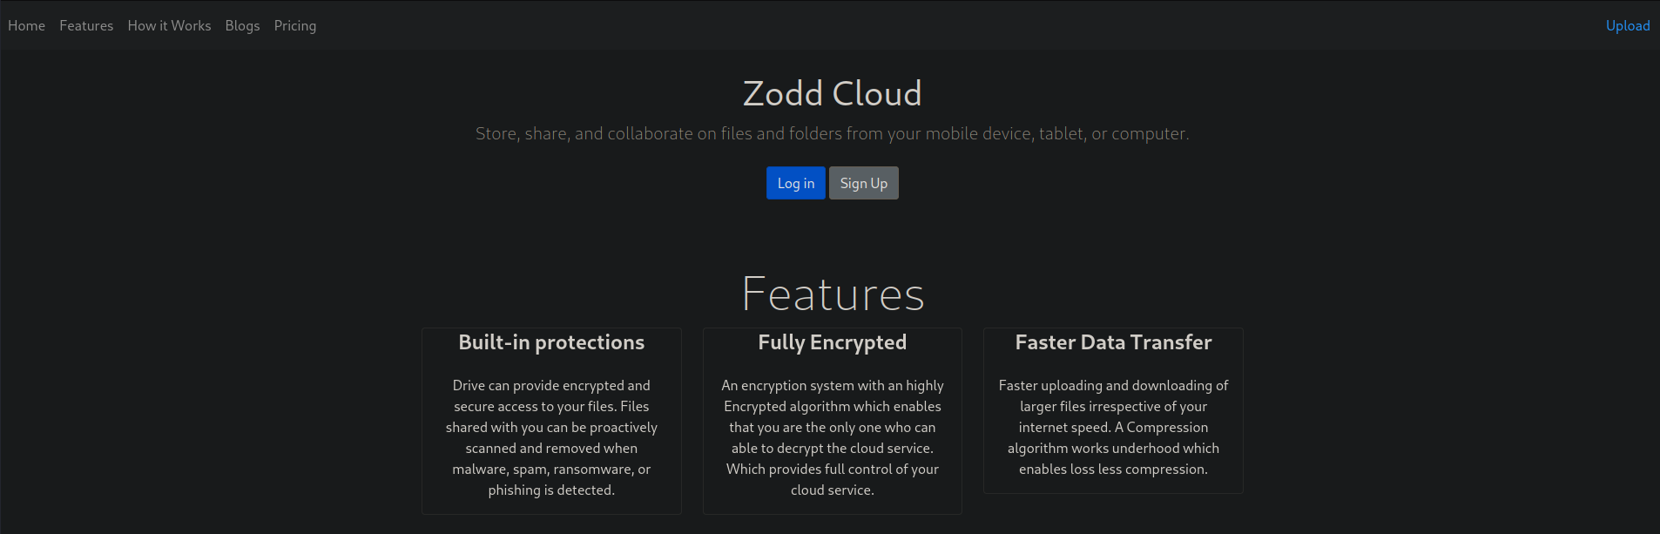Click "Faster uploading and downloading" text line
Image resolution: width=1660 pixels, height=534 pixels.
click(x=1113, y=385)
